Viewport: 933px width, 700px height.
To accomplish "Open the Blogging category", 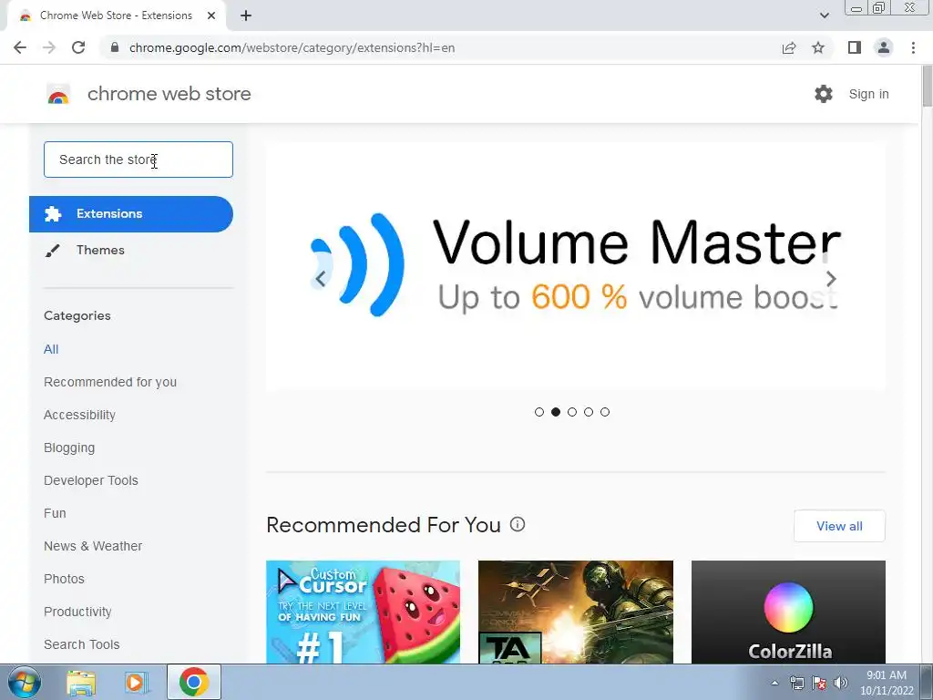I will point(69,448).
